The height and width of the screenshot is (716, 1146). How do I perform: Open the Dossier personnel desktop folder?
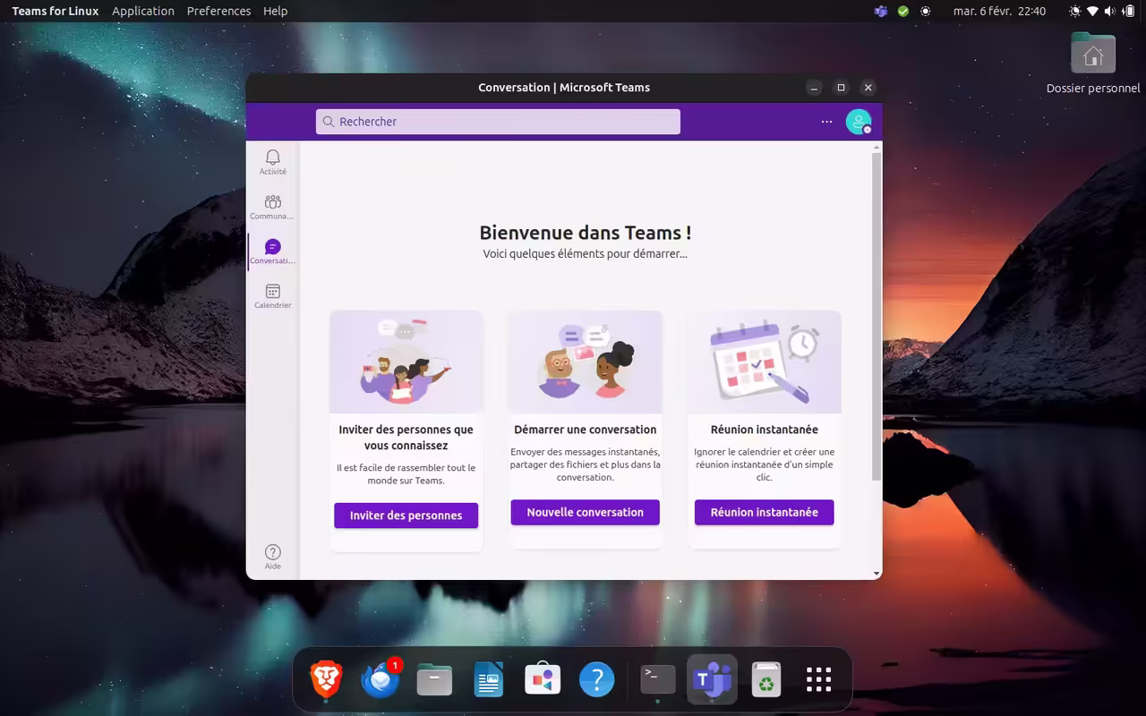[x=1093, y=63]
